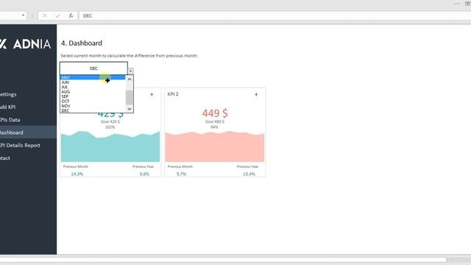Select NOV from the month list

click(93, 106)
